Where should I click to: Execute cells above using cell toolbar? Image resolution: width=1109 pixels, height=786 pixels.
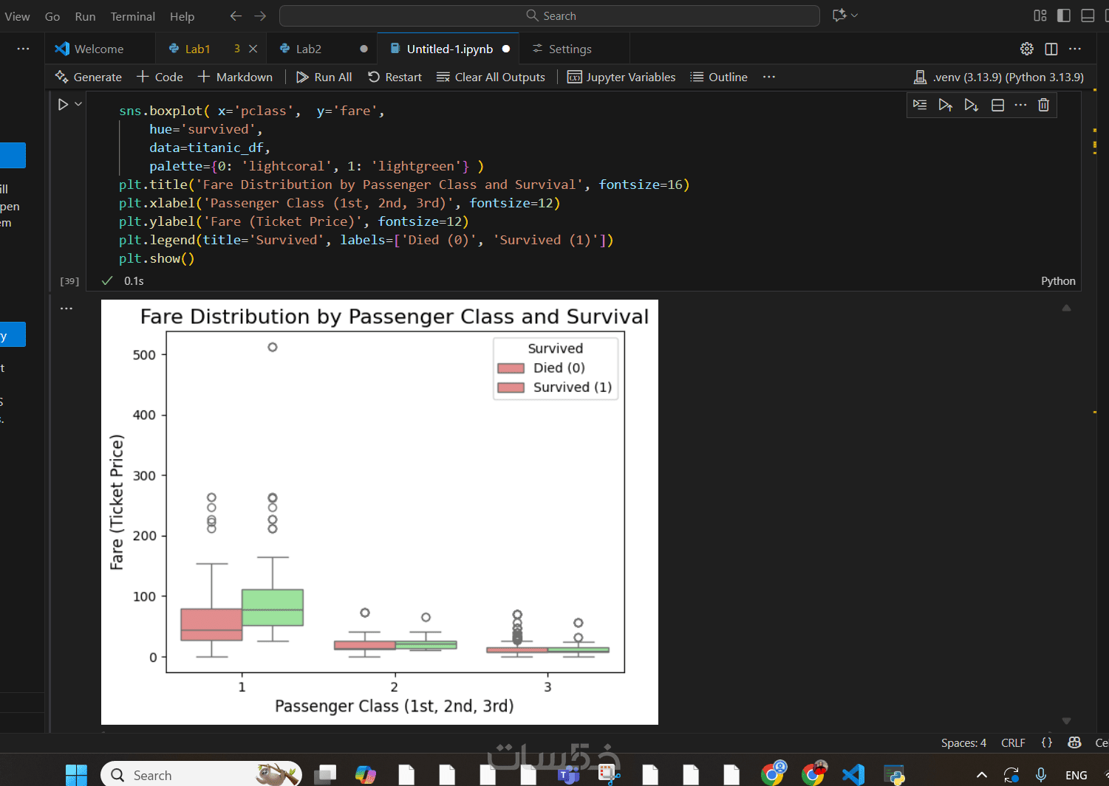[x=945, y=105]
